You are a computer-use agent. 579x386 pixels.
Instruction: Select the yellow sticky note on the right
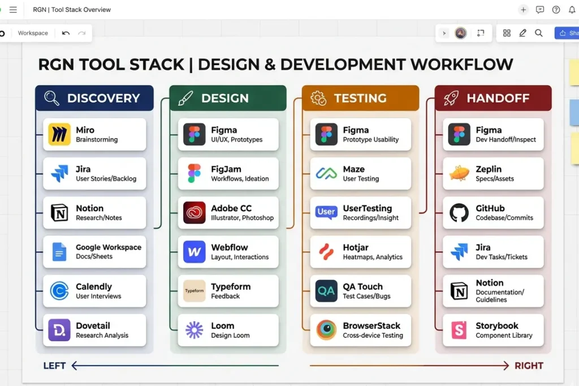574,72
